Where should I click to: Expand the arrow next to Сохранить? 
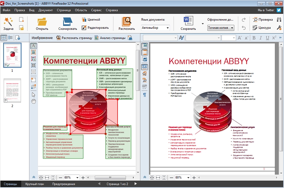pyautogui.click(x=203, y=23)
